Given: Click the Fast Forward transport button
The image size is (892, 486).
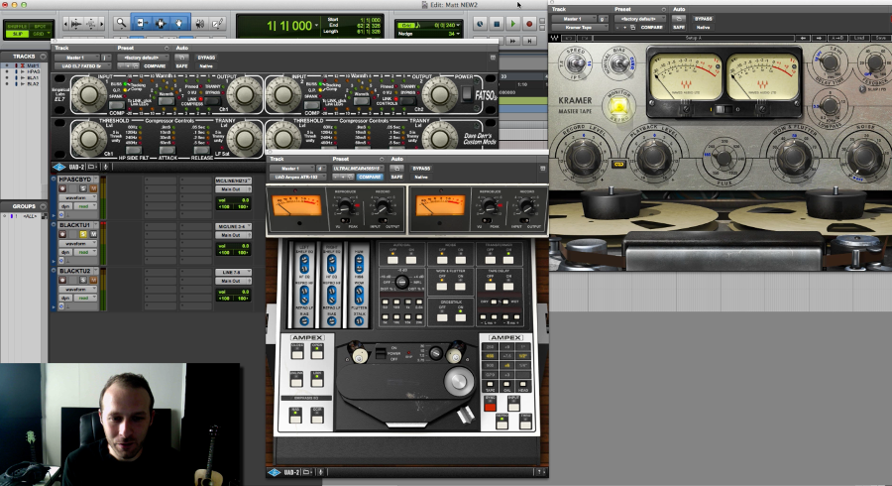Looking at the screenshot, I should point(512,41).
